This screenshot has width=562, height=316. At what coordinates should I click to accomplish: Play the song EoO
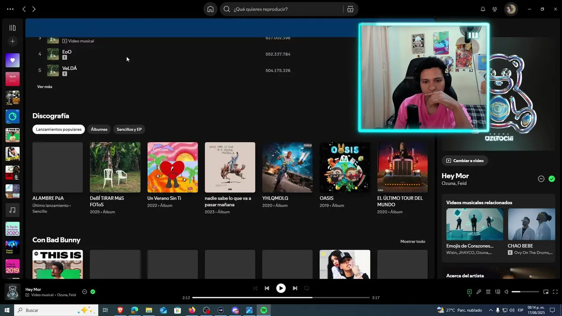(x=67, y=52)
